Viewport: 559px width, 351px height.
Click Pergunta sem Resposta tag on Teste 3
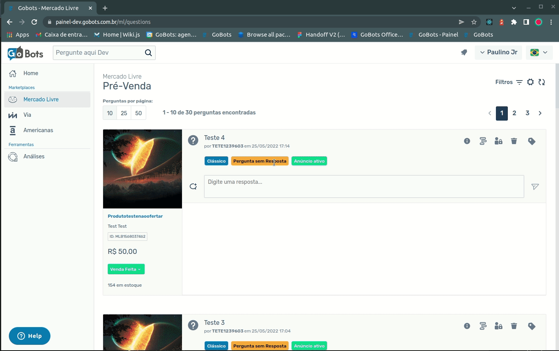[260, 346]
